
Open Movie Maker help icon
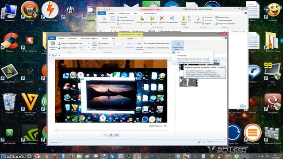pos(226,38)
